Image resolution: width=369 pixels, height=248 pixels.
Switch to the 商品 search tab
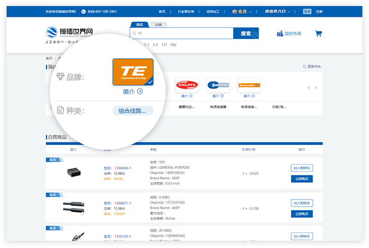pyautogui.click(x=139, y=25)
